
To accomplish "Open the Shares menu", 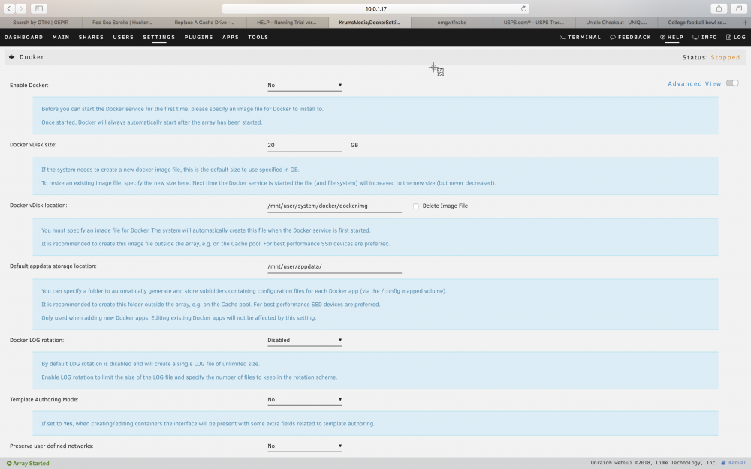I will click(x=91, y=37).
